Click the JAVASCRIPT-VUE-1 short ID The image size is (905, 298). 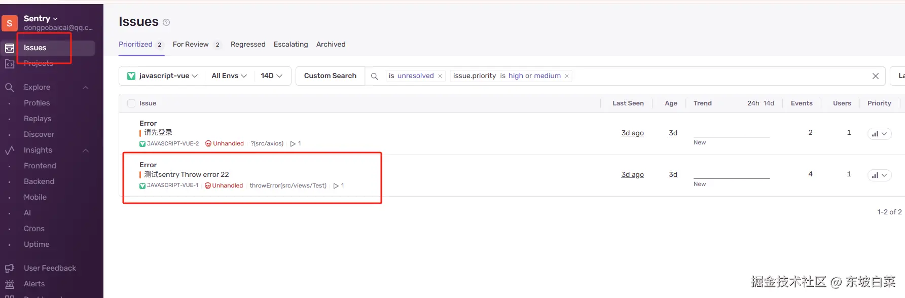point(172,185)
